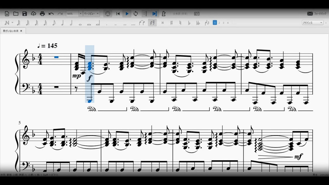Toggle MIDI input
The width and height of the screenshot is (329, 185).
108,14
